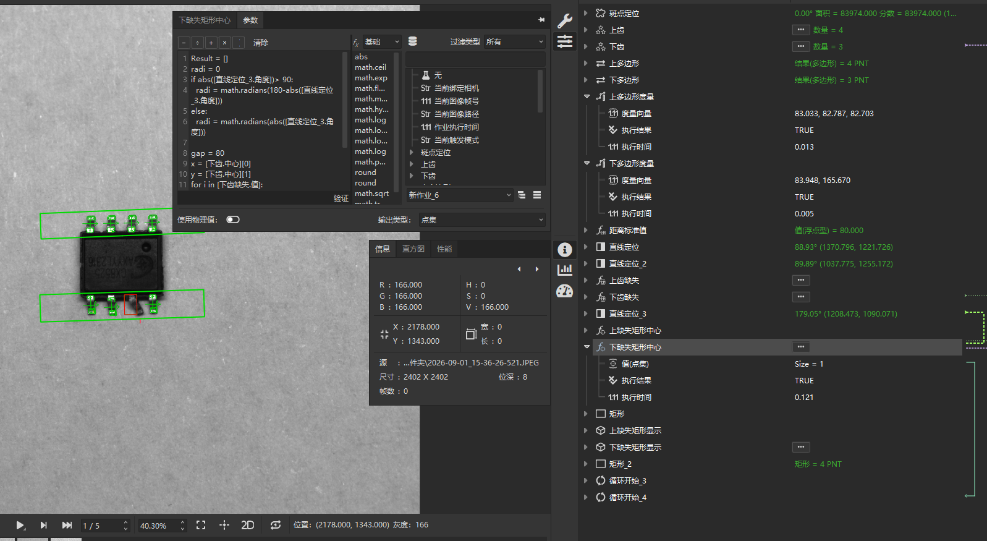Viewport: 987px width, 541px height.
Task: Open the 性能 tab
Action: [444, 249]
